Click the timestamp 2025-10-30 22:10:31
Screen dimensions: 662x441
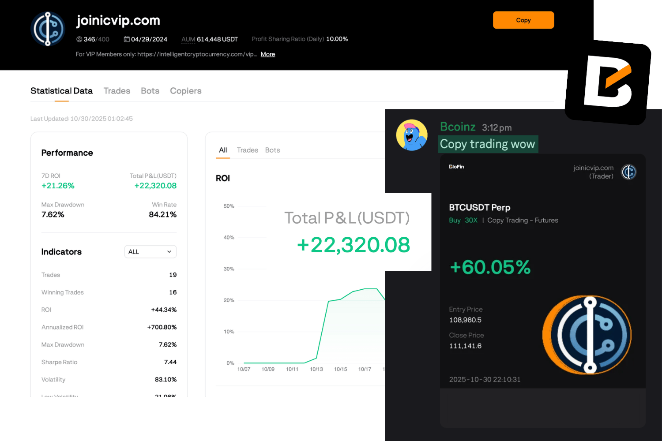tap(485, 380)
